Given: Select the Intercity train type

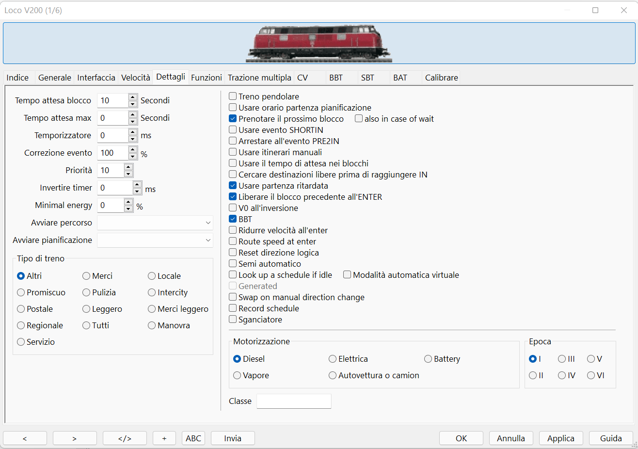Looking at the screenshot, I should pyautogui.click(x=152, y=292).
